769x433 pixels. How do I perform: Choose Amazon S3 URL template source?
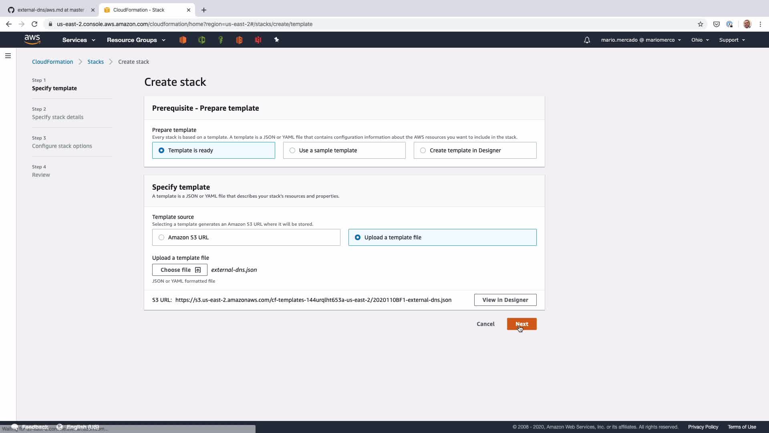click(x=246, y=237)
